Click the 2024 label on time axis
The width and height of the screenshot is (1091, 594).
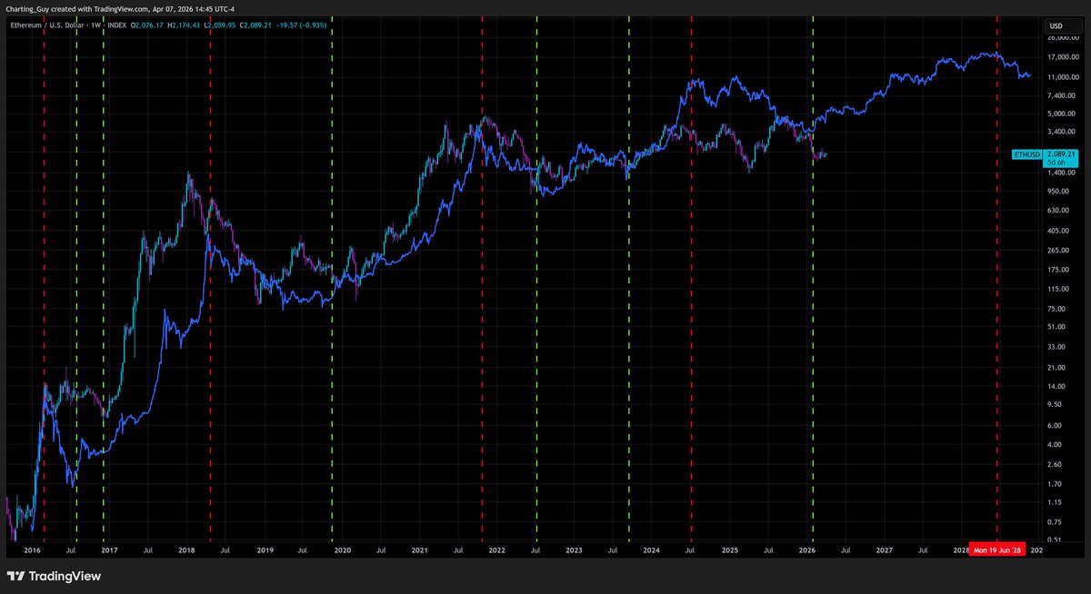[x=652, y=550]
